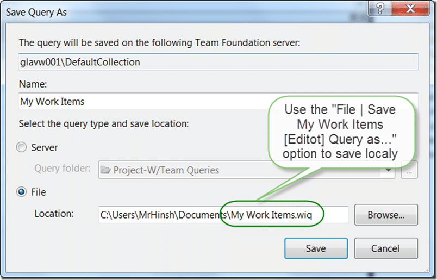Click inside the Location path field
The width and height of the screenshot is (437, 280).
(x=223, y=214)
